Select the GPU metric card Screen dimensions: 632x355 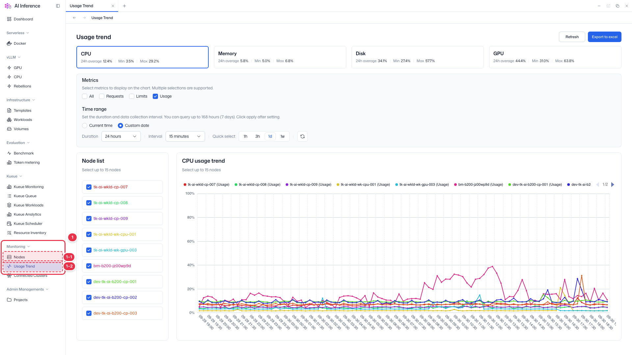555,57
